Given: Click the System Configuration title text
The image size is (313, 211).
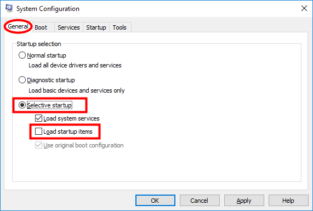Looking at the screenshot, I should (x=48, y=9).
